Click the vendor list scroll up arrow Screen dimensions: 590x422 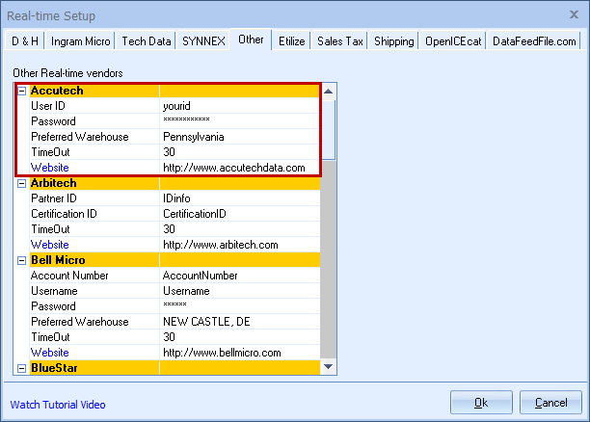point(328,92)
